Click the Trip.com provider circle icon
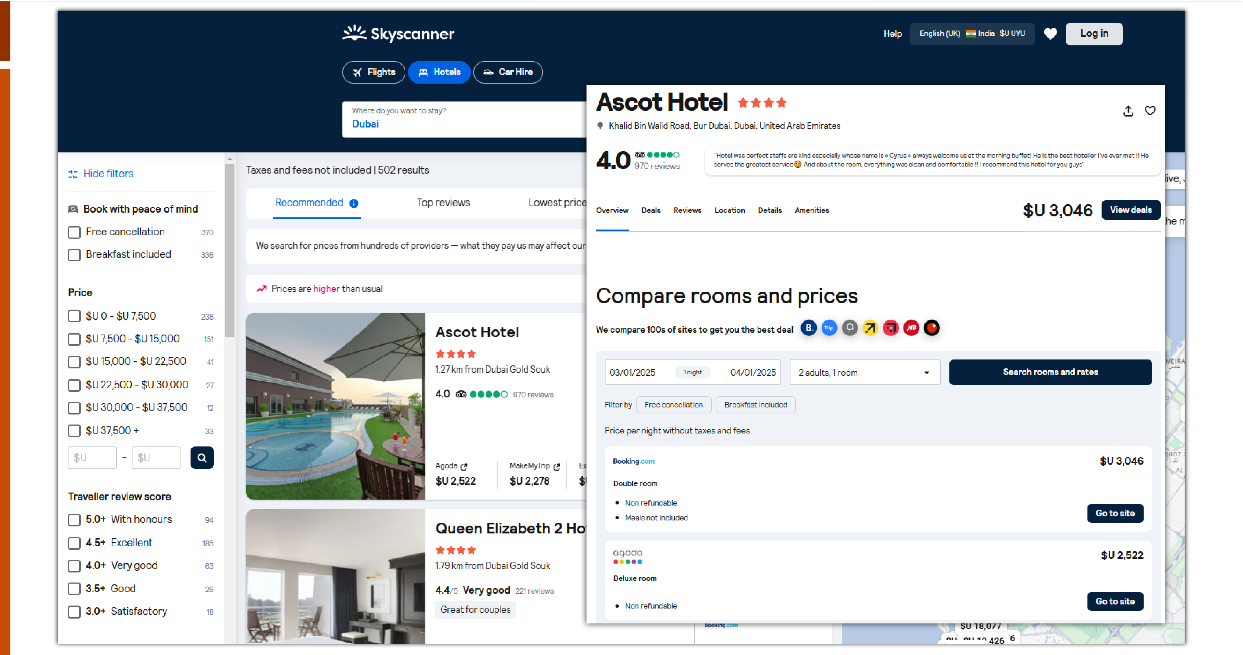The image size is (1243, 655). click(x=829, y=328)
